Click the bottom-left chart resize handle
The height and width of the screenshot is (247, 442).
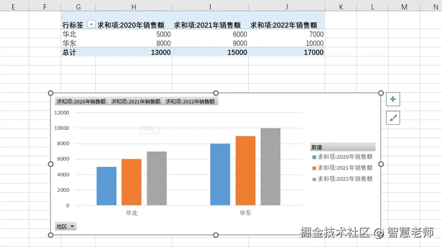(x=51, y=235)
